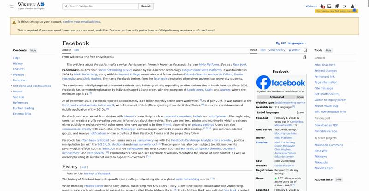Open the Wptuser profile link

(x=311, y=6)
